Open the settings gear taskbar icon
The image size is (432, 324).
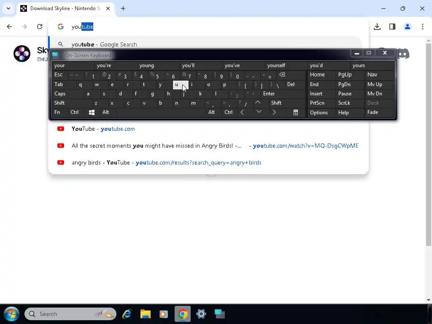[201, 314]
